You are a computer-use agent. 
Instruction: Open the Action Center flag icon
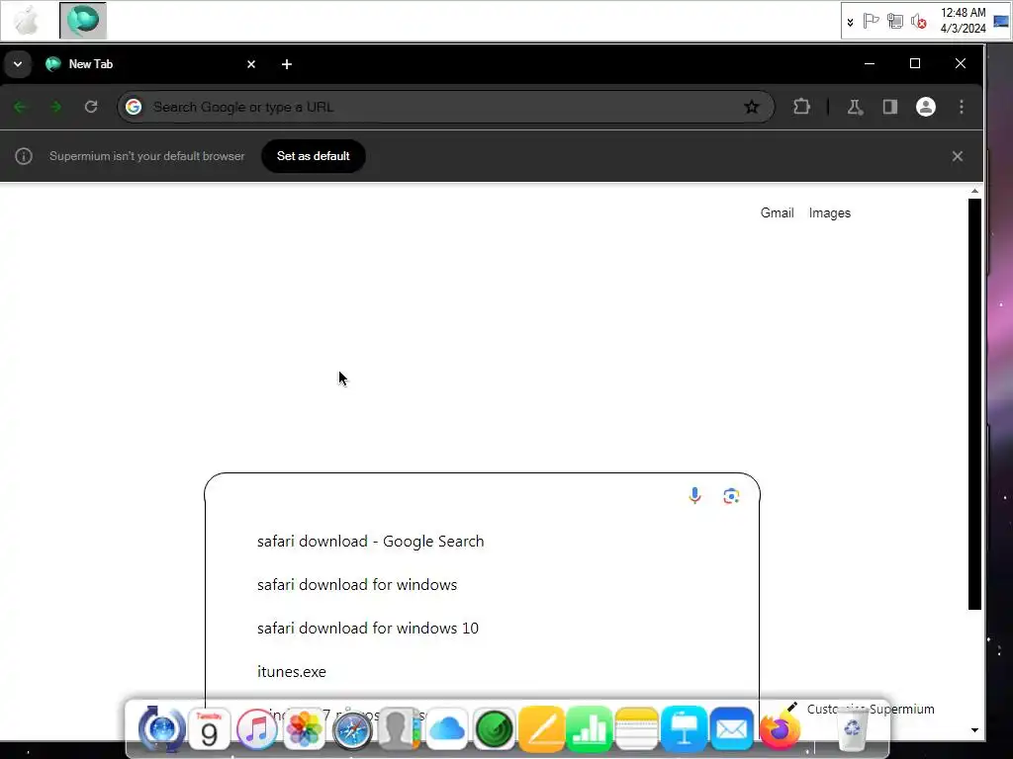point(871,22)
